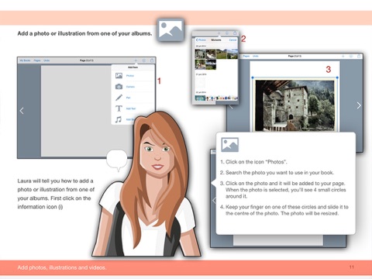
Task: Open Pages in the blank-page editor toolbar
Action: coord(37,60)
